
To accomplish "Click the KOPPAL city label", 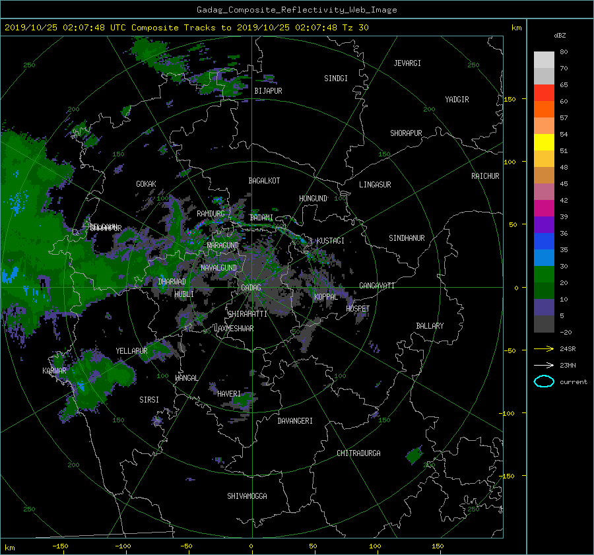I will (x=326, y=297).
